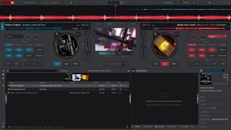Viewport: 231px width, 130px height.
Task: Open the Sidelist tab at bottom
Action: coord(136,127)
